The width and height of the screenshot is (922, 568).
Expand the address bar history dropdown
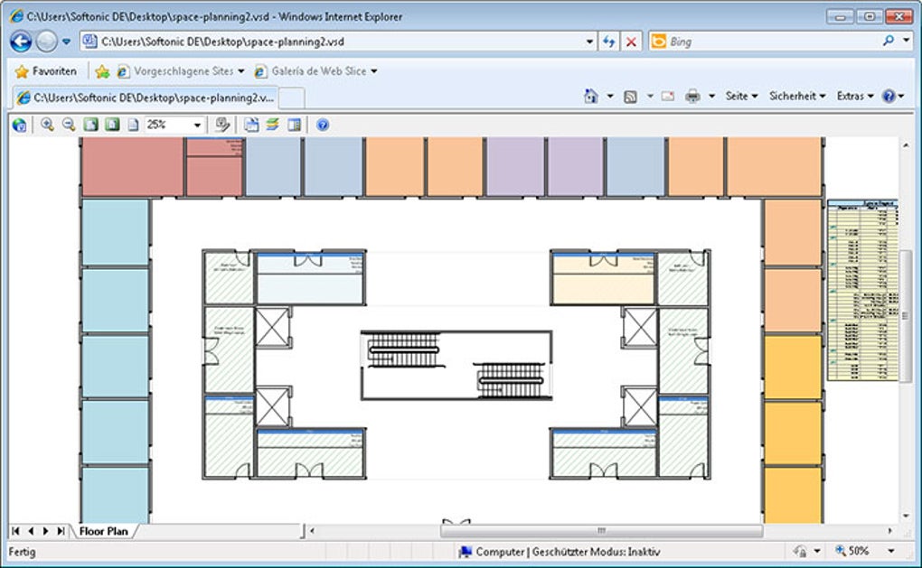click(x=589, y=42)
